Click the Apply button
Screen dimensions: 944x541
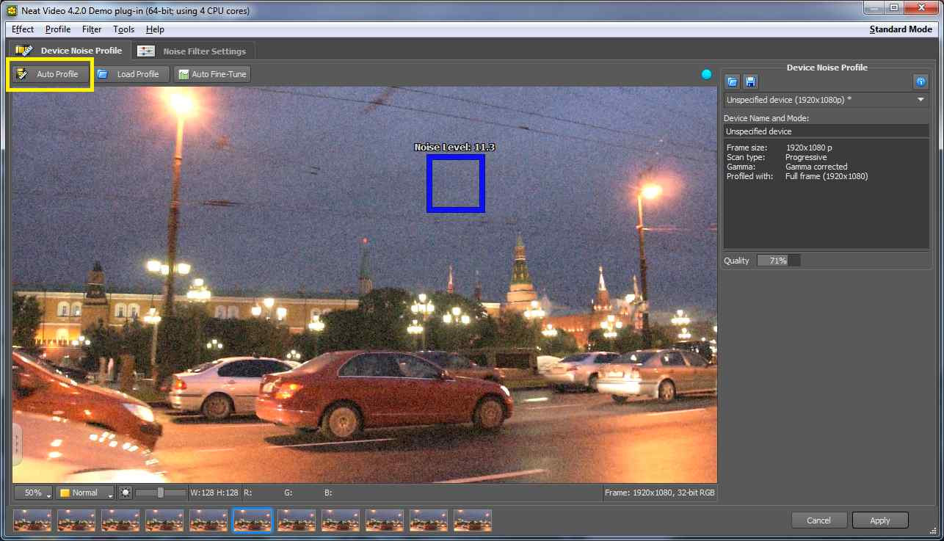point(880,520)
